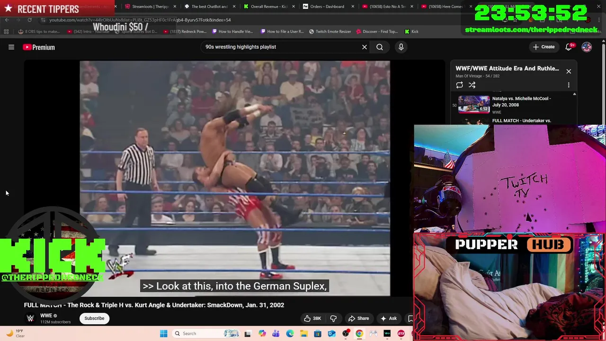Open the YouTube notifications bell
Viewport: 606px width, 341px height.
click(569, 47)
